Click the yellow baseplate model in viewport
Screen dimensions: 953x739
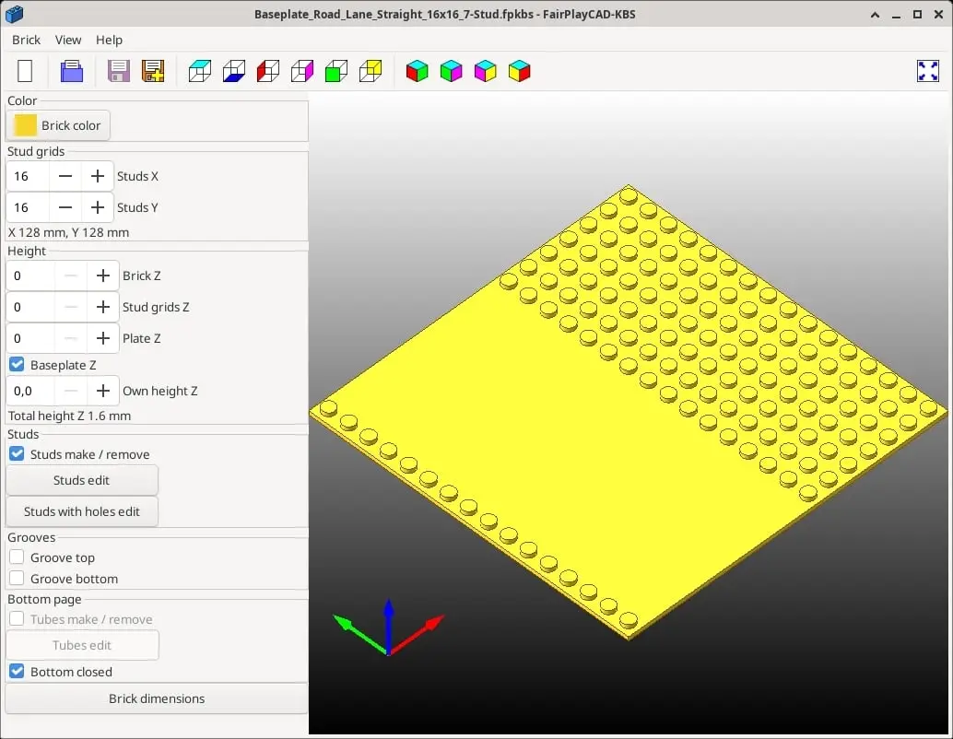click(629, 412)
